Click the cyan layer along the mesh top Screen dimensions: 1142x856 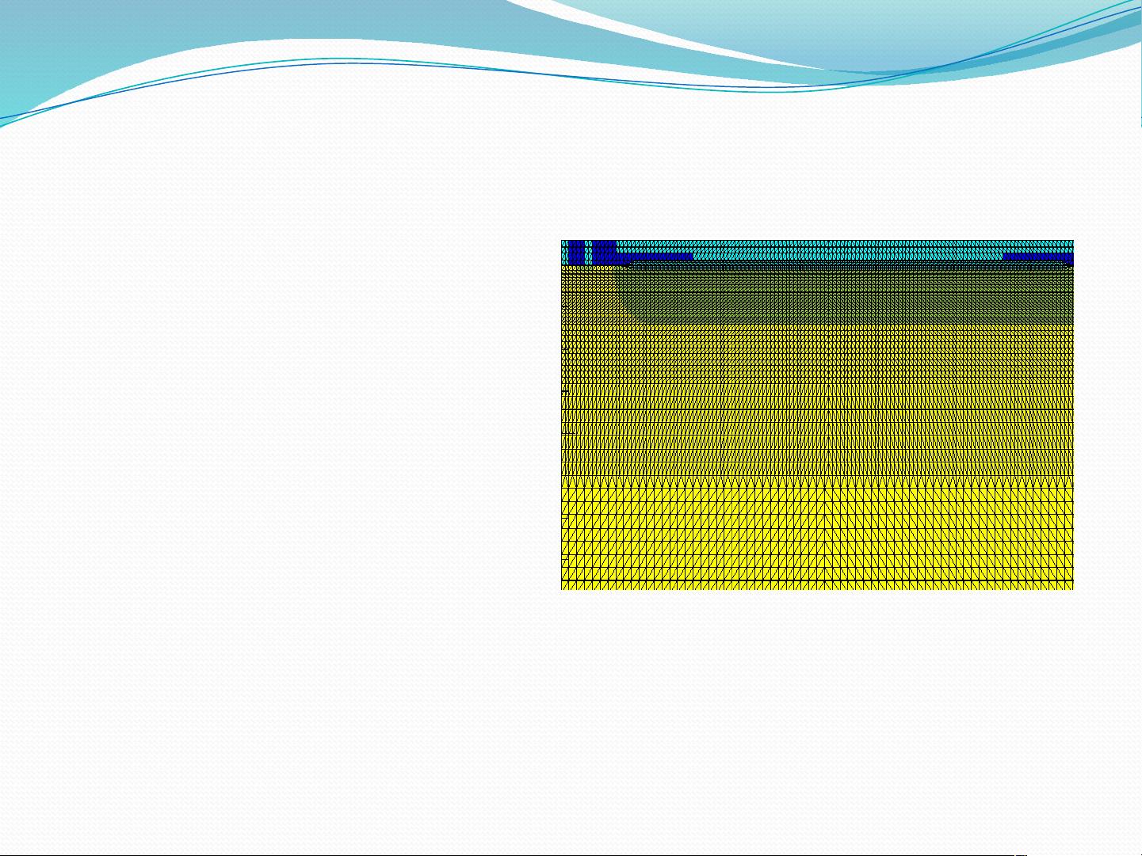point(832,246)
